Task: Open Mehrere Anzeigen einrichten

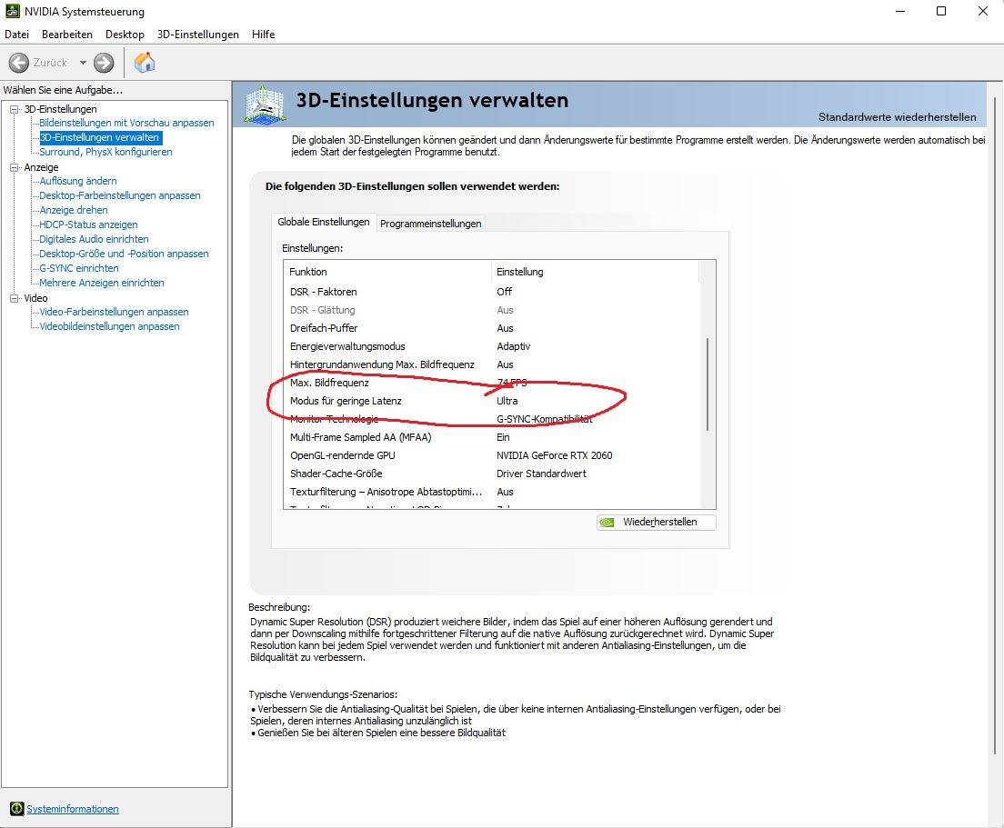Action: point(102,283)
